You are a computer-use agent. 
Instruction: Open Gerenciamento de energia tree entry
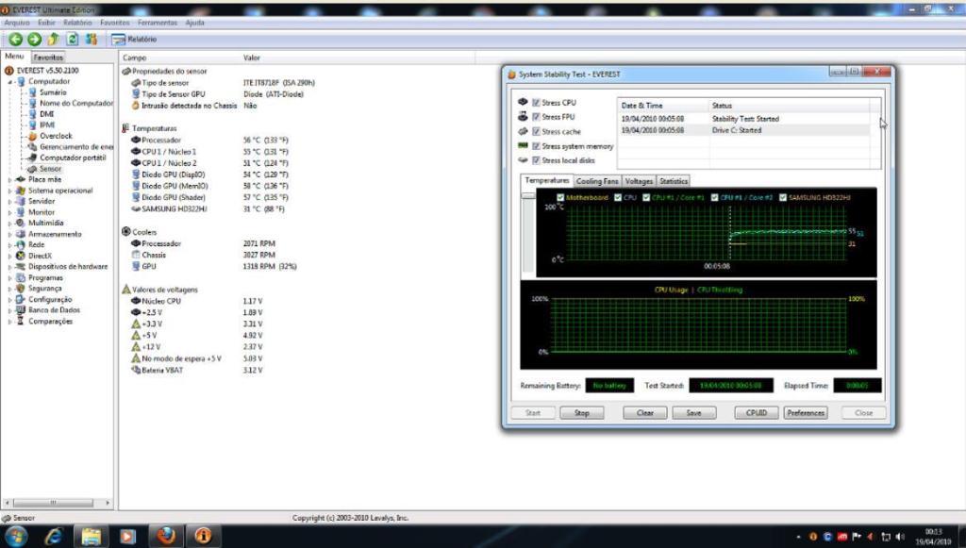pyautogui.click(x=76, y=147)
